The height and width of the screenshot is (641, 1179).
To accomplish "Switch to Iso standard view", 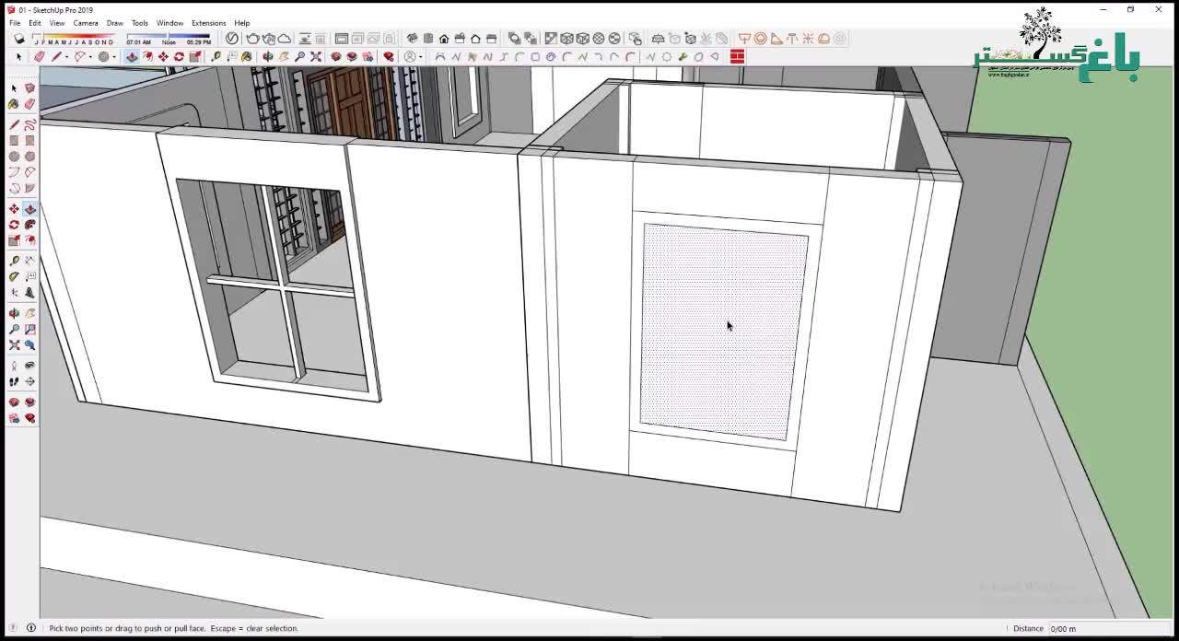I will coord(413,39).
